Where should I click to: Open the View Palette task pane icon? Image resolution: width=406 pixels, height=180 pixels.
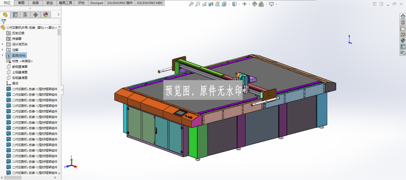click(x=403, y=35)
